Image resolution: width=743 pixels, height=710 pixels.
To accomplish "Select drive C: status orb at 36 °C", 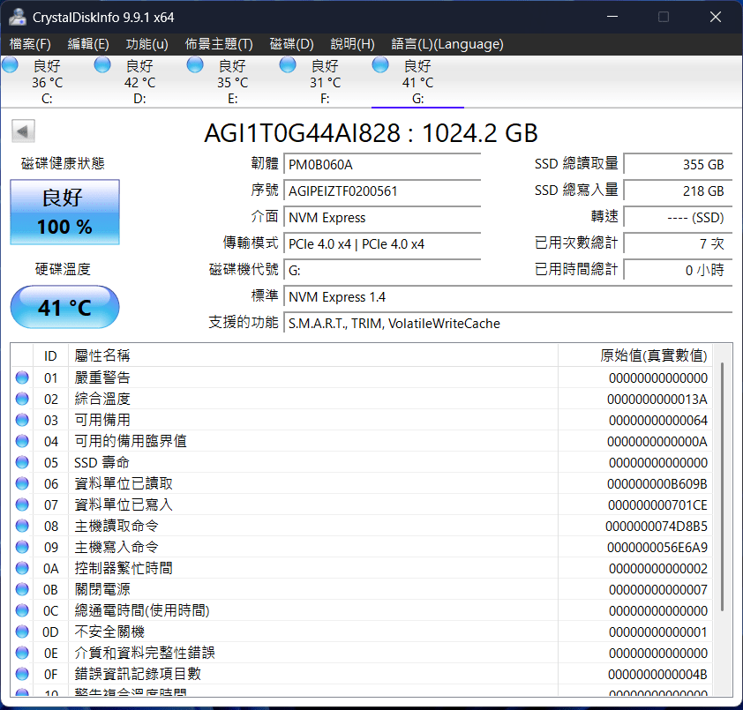I will (x=11, y=65).
